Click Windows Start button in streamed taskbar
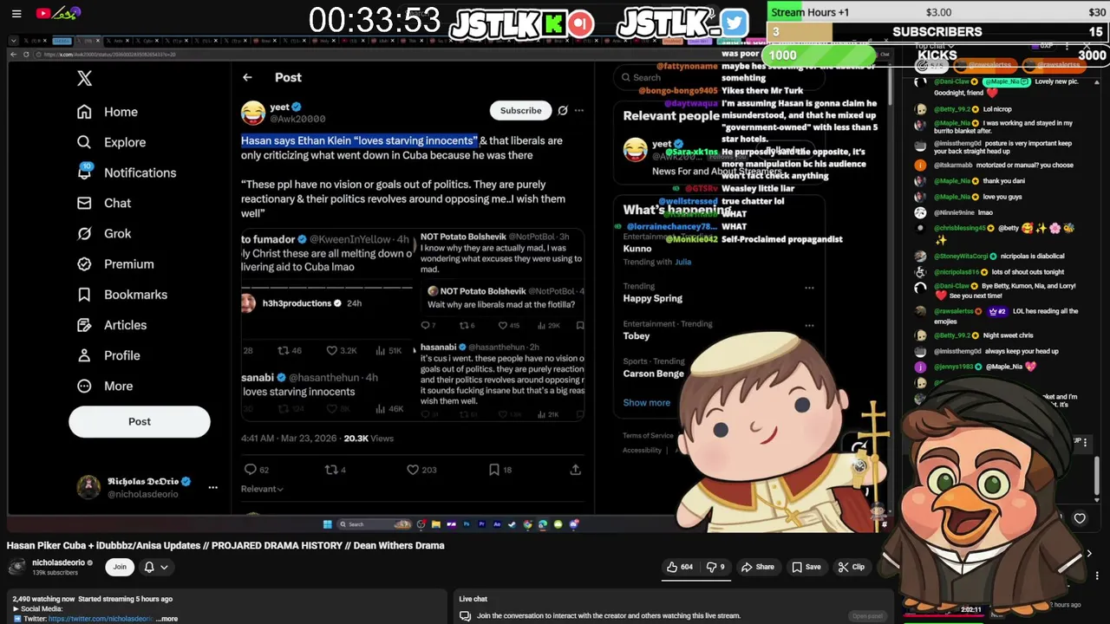The height and width of the screenshot is (624, 1110). 327,524
